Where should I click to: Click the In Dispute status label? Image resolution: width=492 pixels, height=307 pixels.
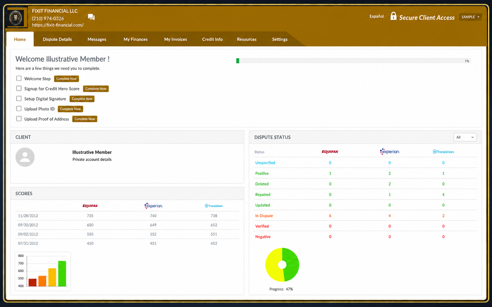[264, 216]
